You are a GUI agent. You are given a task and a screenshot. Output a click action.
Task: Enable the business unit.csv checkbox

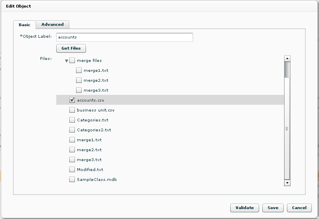pos(72,110)
